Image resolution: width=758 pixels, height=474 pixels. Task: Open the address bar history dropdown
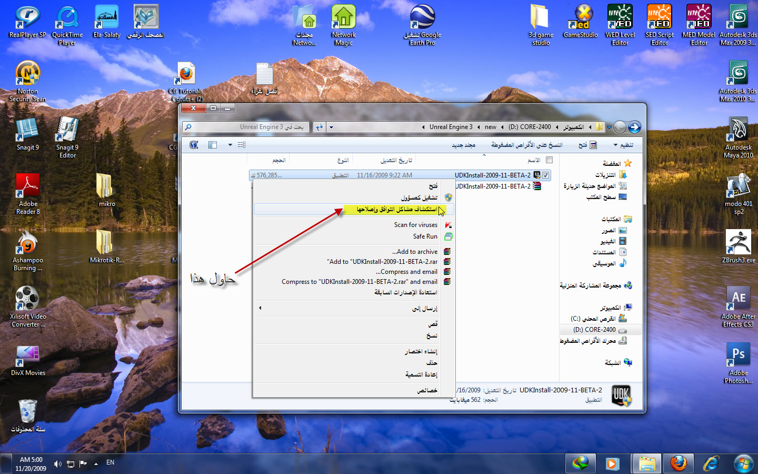coord(331,127)
